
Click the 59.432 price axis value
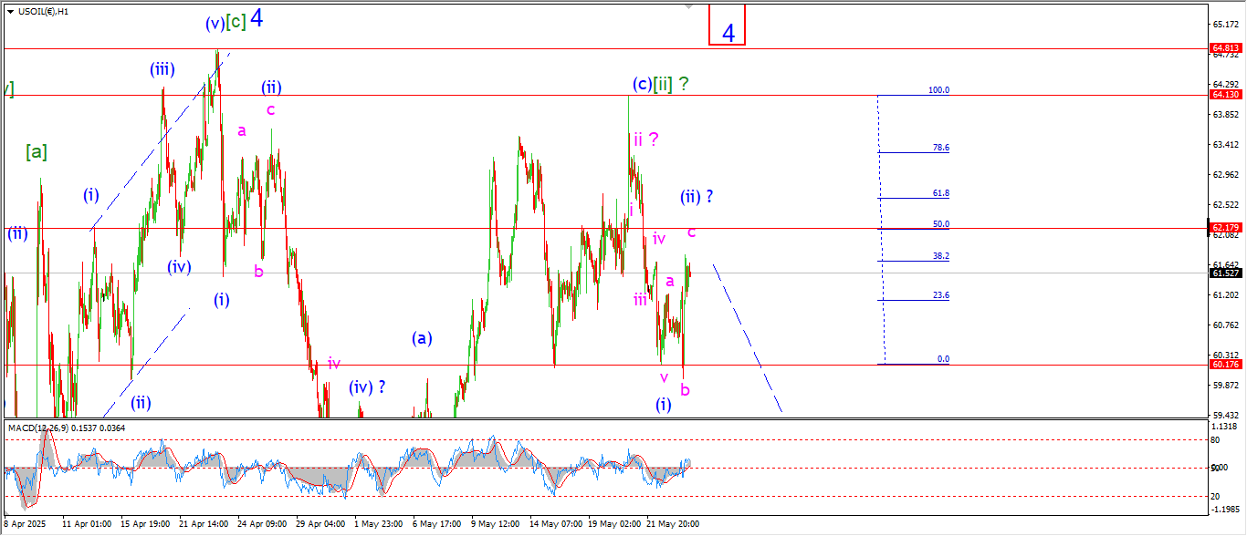tap(1225, 415)
